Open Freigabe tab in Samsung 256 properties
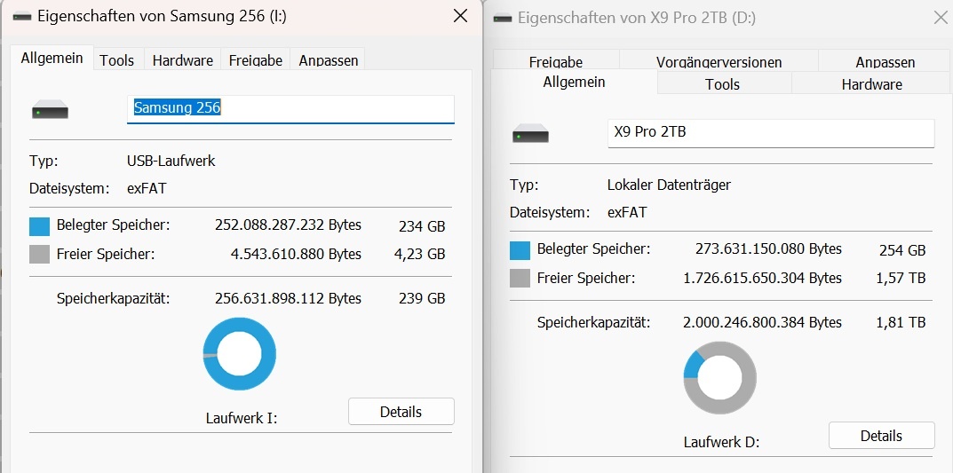This screenshot has height=473, width=953. [x=255, y=60]
